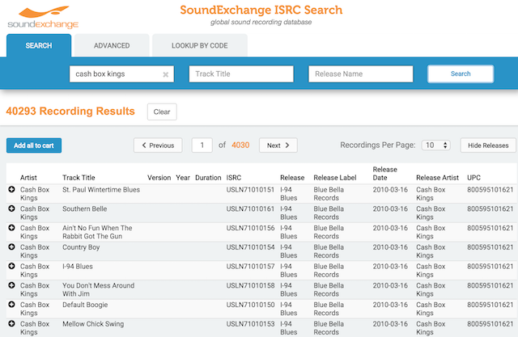Open the LOOKUP BY CODE tab

click(x=200, y=45)
